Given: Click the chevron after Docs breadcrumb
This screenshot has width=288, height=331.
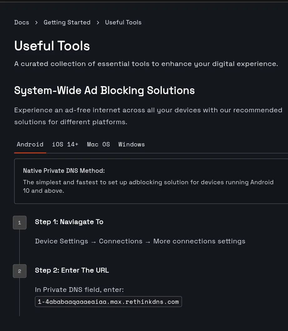Looking at the screenshot, I should click(x=36, y=23).
